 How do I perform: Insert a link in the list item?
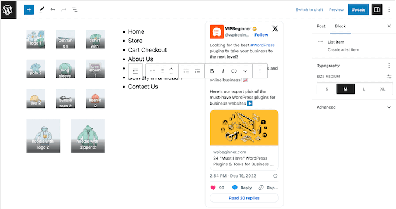[234, 71]
